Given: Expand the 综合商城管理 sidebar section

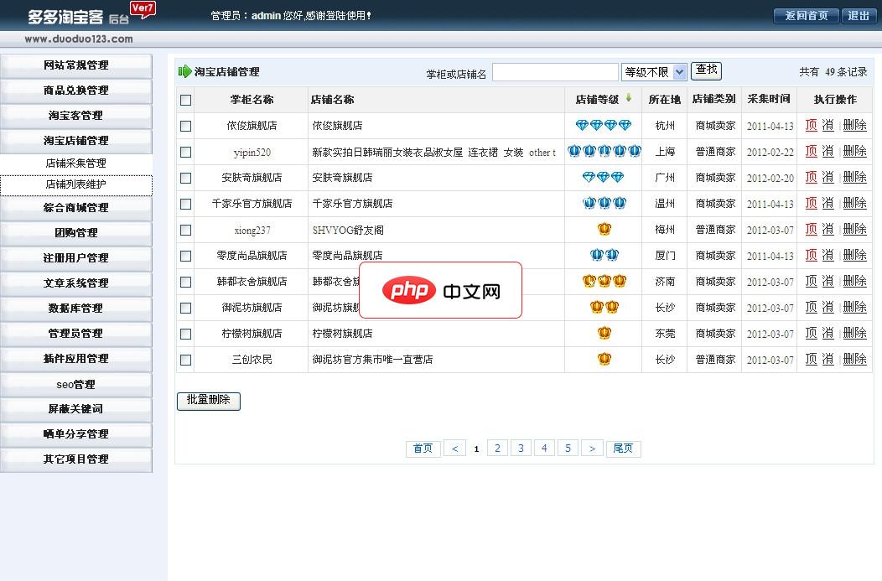Looking at the screenshot, I should point(76,207).
